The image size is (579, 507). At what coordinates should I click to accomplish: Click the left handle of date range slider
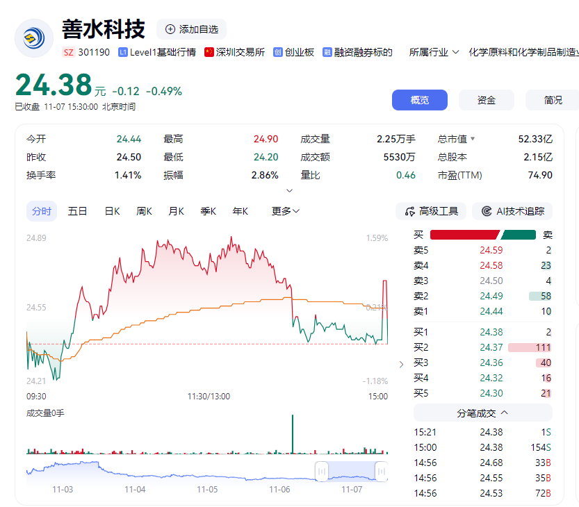(322, 471)
